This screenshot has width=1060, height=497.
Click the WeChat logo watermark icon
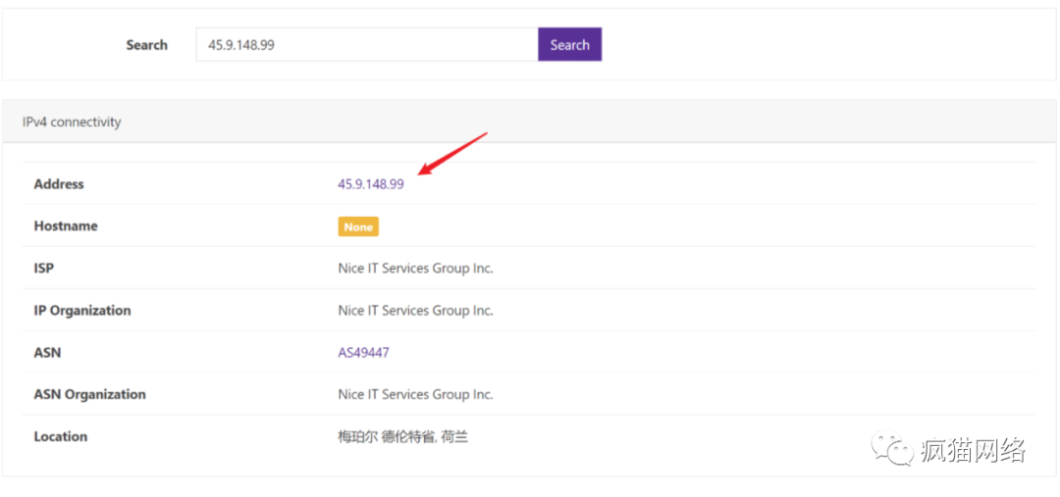(x=891, y=448)
